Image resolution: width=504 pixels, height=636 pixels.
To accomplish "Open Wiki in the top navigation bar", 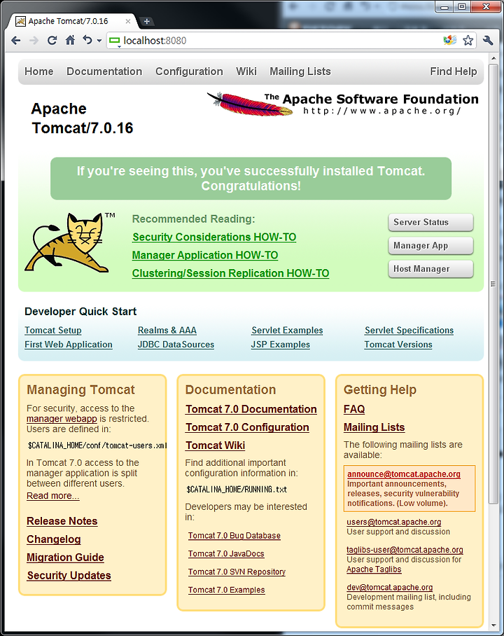I will (x=246, y=71).
